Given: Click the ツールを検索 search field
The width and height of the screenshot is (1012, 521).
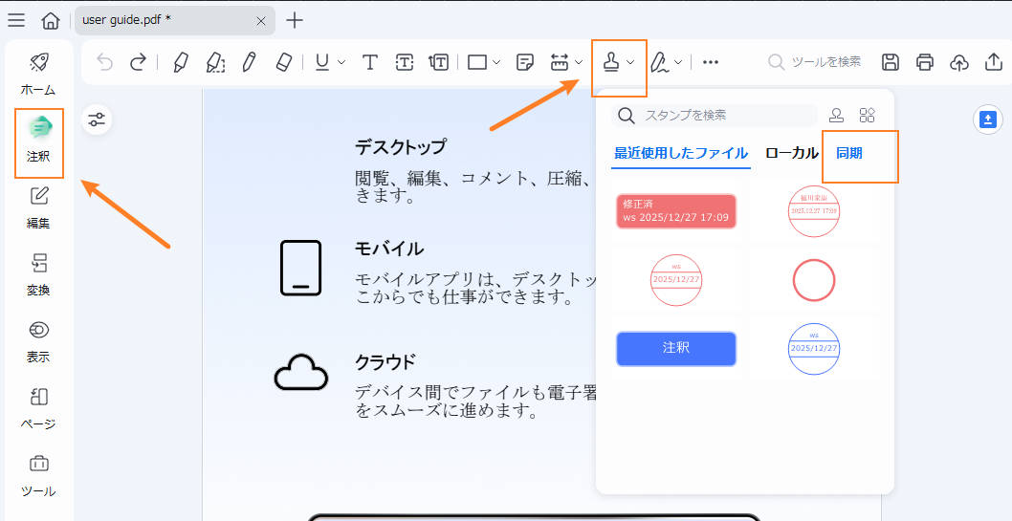Looking at the screenshot, I should (x=815, y=62).
